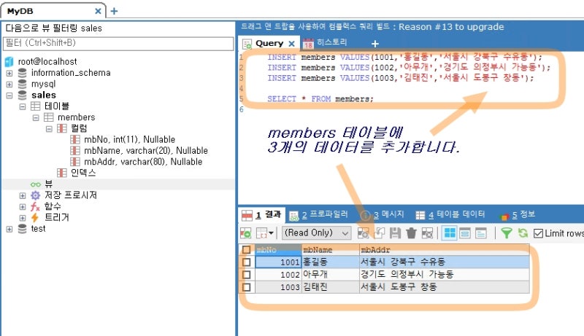Open the (Read Only) dropdown
Screen dimensions: 584x336
pyautogui.click(x=317, y=233)
